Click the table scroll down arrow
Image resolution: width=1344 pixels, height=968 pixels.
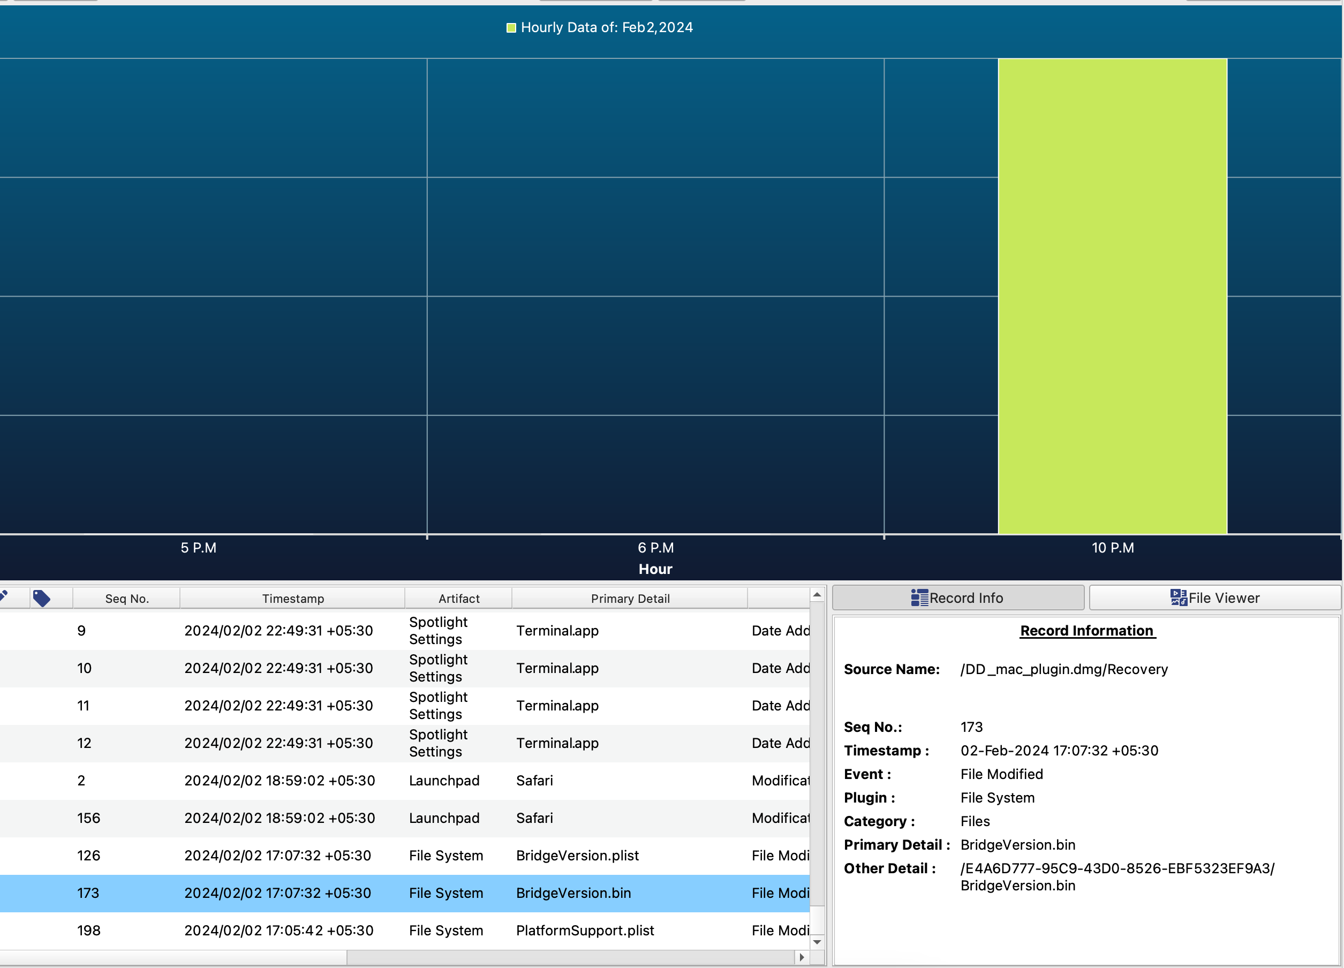pyautogui.click(x=817, y=942)
